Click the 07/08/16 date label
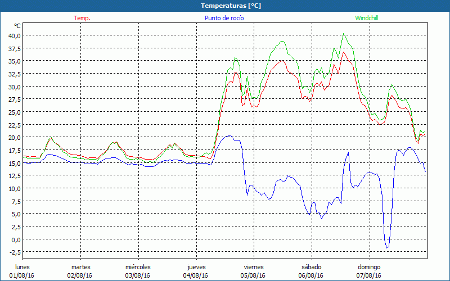 (x=369, y=275)
